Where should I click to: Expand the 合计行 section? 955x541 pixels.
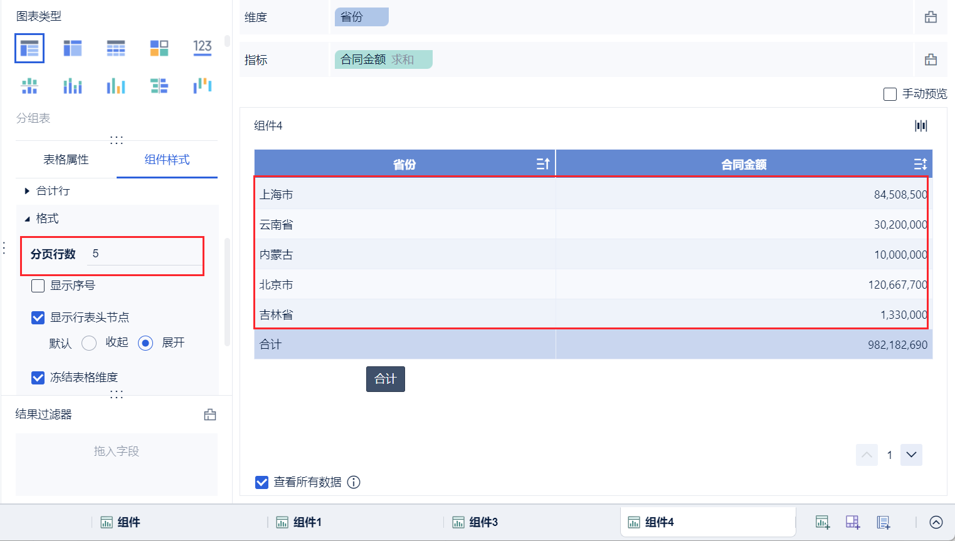click(x=27, y=191)
